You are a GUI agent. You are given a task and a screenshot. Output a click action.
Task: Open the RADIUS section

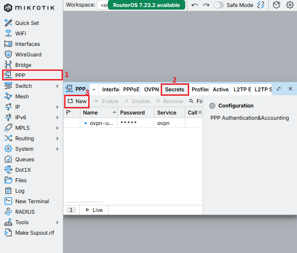pos(25,211)
